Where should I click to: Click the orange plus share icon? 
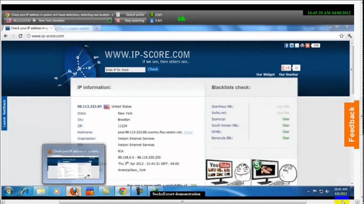pos(307,45)
